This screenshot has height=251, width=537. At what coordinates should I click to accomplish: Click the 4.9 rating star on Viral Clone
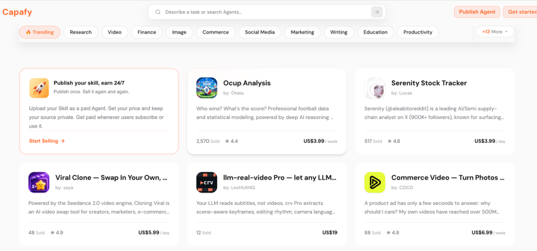(x=52, y=233)
